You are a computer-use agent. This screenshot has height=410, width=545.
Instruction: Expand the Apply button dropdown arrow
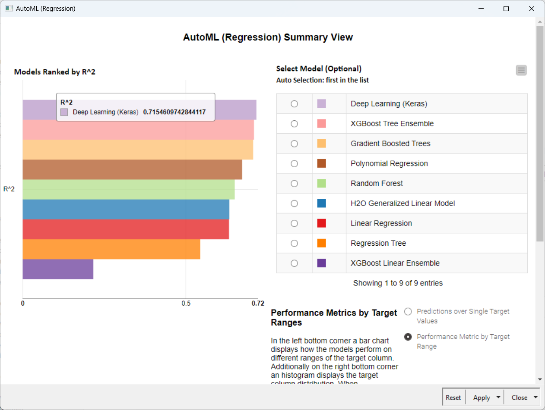(498, 397)
